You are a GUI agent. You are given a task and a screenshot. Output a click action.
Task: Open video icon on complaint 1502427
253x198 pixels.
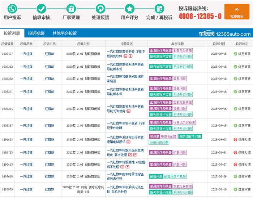click(130, 56)
